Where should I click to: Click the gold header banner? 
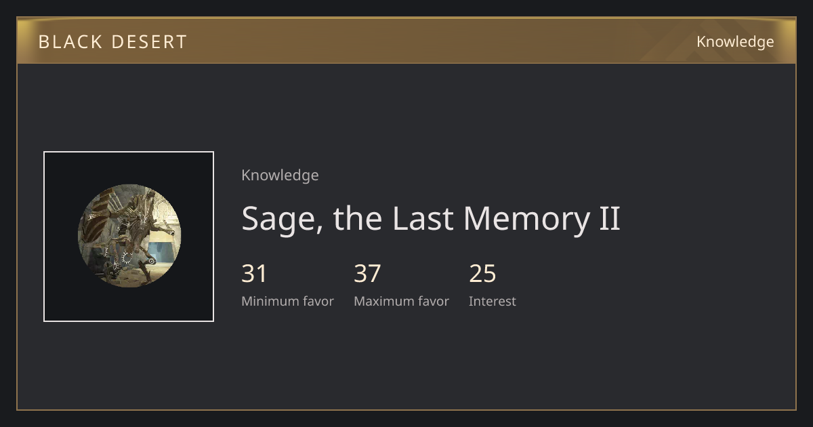tap(406, 41)
